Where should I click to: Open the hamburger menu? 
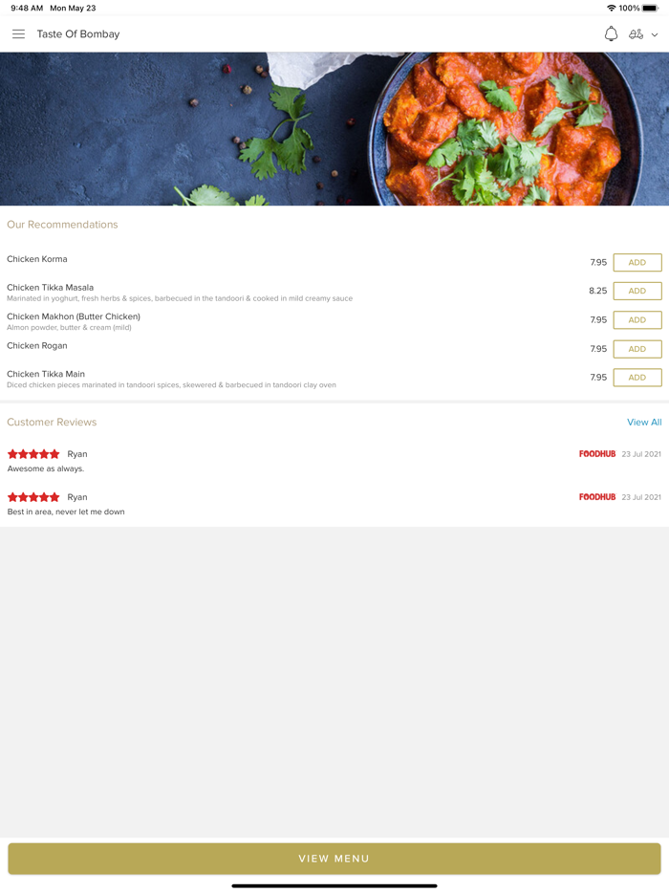pos(19,34)
